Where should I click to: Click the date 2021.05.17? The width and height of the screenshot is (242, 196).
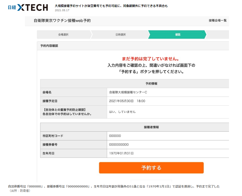tap(62, 10)
